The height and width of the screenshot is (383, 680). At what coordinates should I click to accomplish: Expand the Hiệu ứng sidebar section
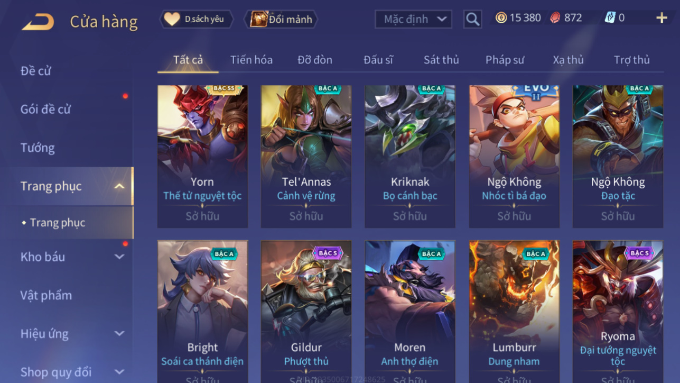119,334
